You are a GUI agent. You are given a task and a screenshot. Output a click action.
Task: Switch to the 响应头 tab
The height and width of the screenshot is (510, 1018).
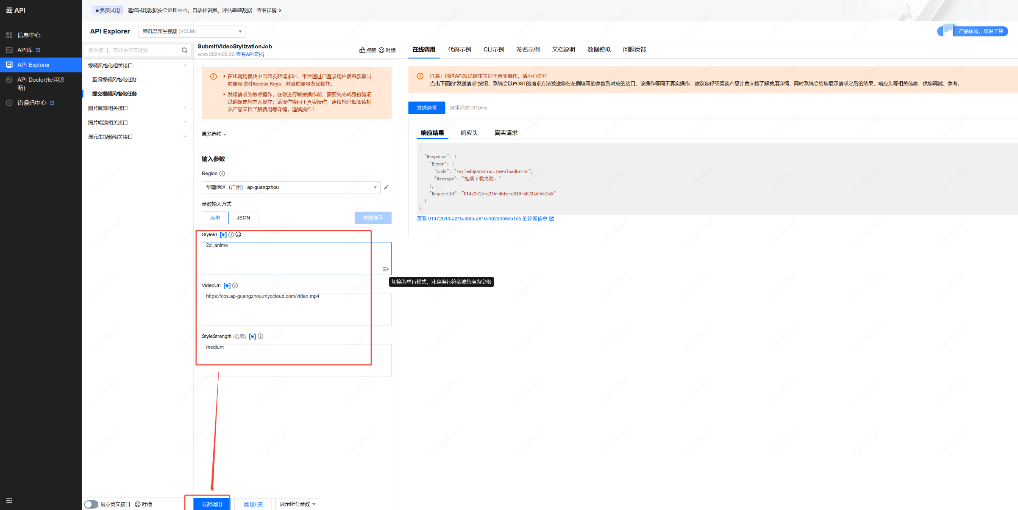coord(469,133)
